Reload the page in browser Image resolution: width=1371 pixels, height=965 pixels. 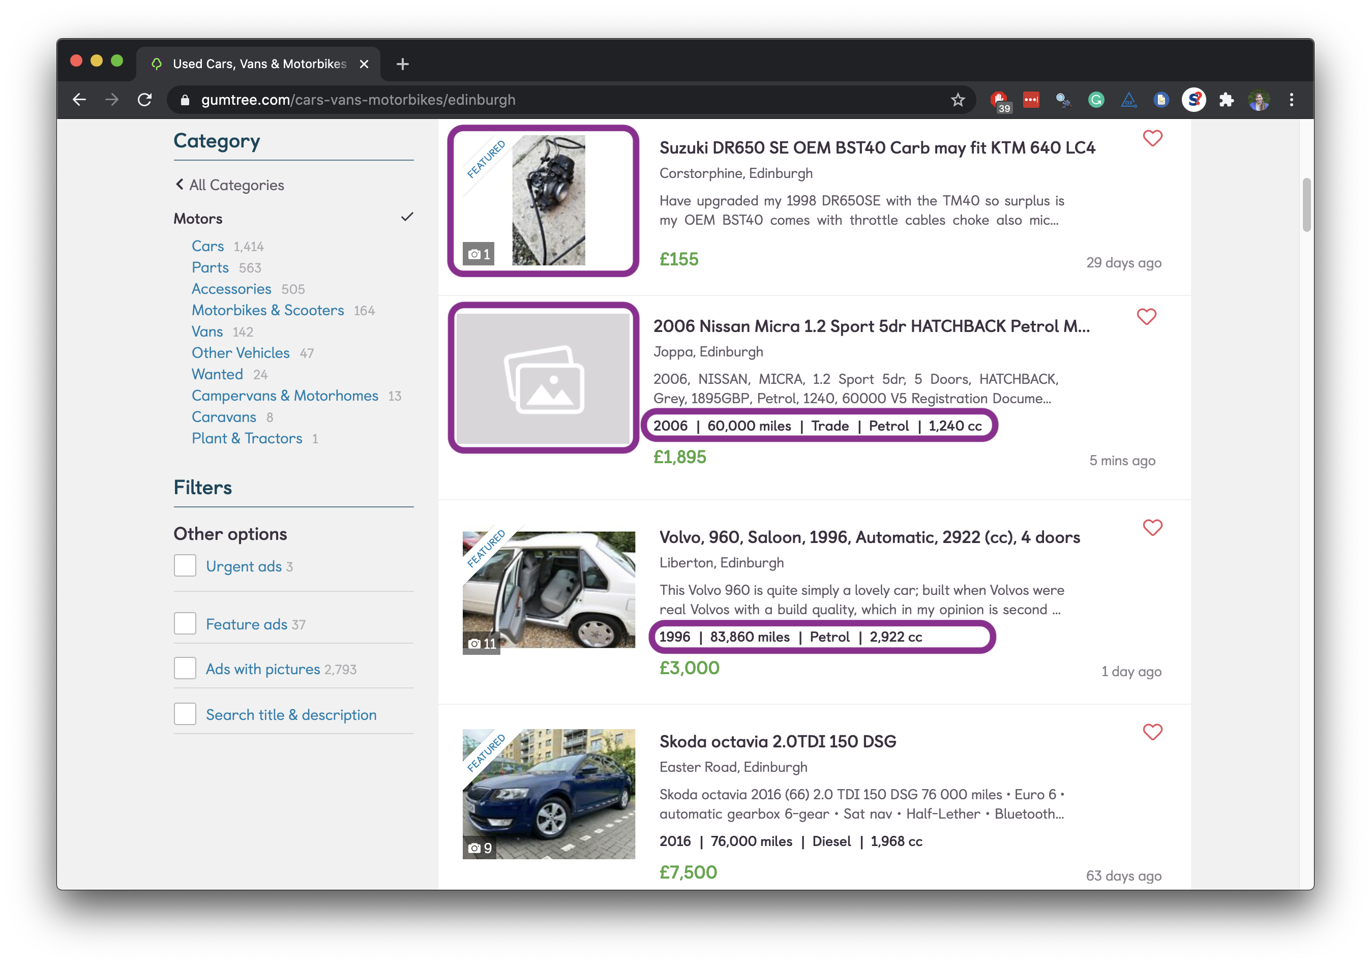144,100
